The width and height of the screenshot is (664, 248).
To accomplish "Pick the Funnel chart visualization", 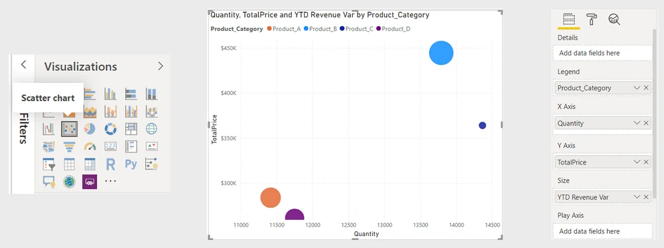I will pos(69,146).
